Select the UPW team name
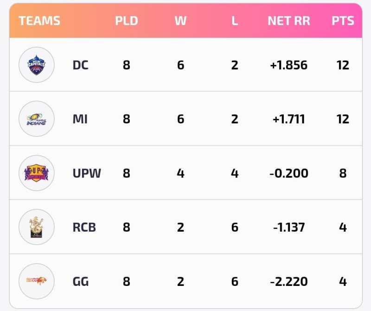 click(87, 174)
